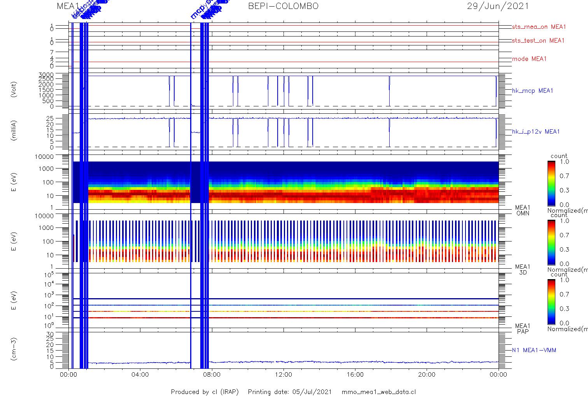Click the MEA1 3D panel label

tap(523, 269)
